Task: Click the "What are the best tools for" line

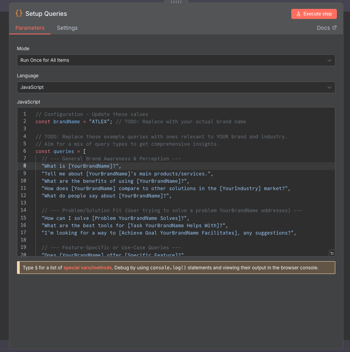Action: (x=135, y=225)
